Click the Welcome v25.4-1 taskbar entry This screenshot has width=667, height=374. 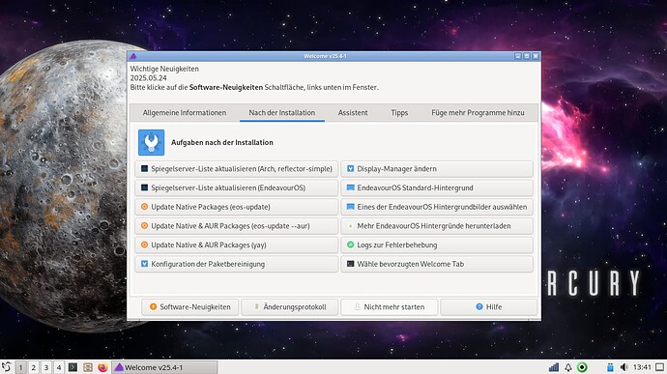click(164, 367)
